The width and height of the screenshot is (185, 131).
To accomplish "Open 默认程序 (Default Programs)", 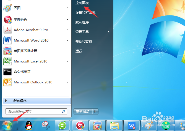I will coord(82,22).
